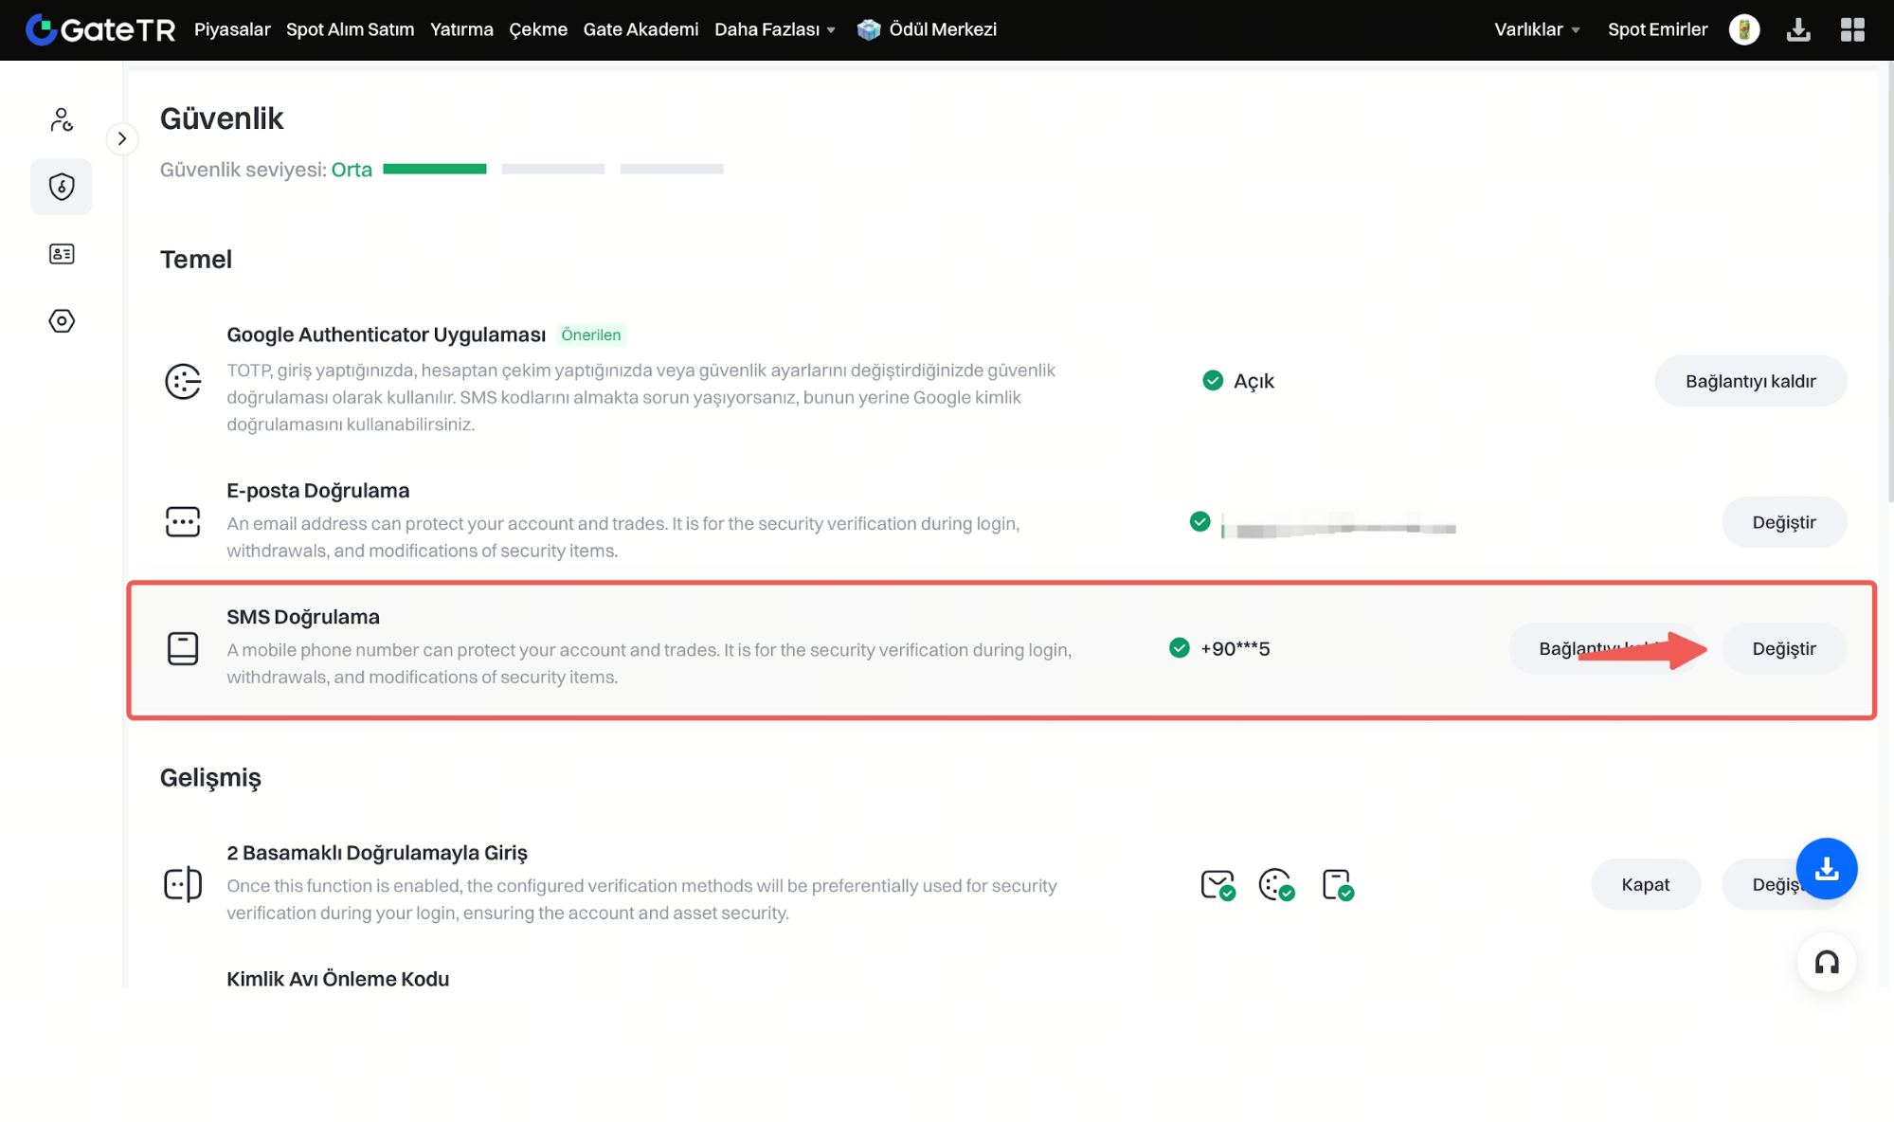1894x1122 pixels.
Task: Click the account avatar icon
Action: click(x=1743, y=29)
